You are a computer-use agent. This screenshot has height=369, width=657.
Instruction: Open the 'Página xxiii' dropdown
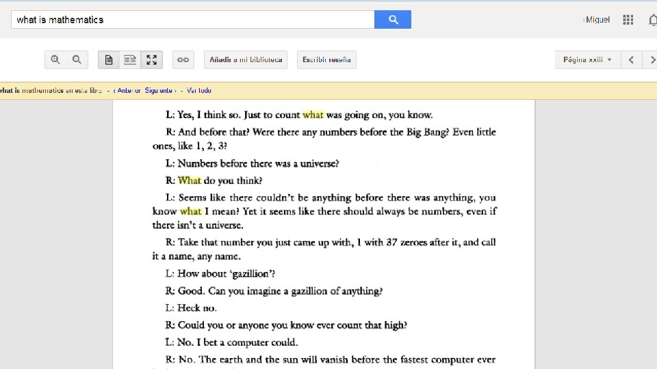point(587,60)
